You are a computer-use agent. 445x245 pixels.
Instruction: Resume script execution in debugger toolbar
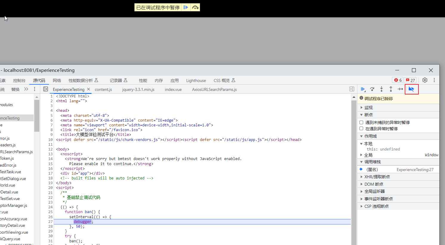pos(363,89)
